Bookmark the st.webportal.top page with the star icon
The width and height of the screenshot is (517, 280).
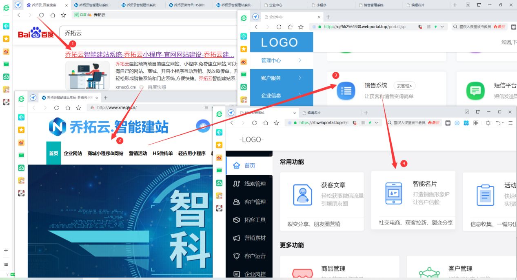[x=276, y=122]
